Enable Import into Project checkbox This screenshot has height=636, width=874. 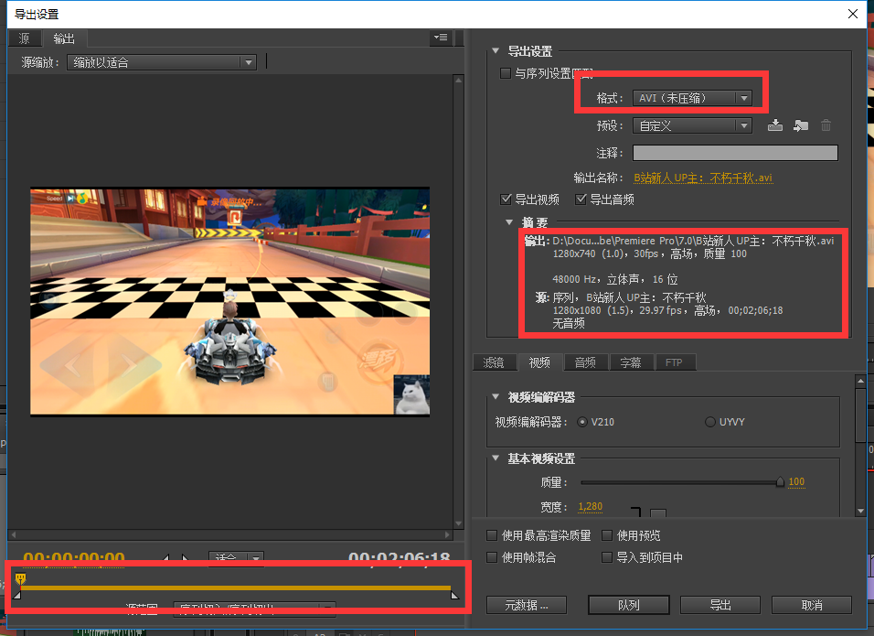tap(607, 557)
